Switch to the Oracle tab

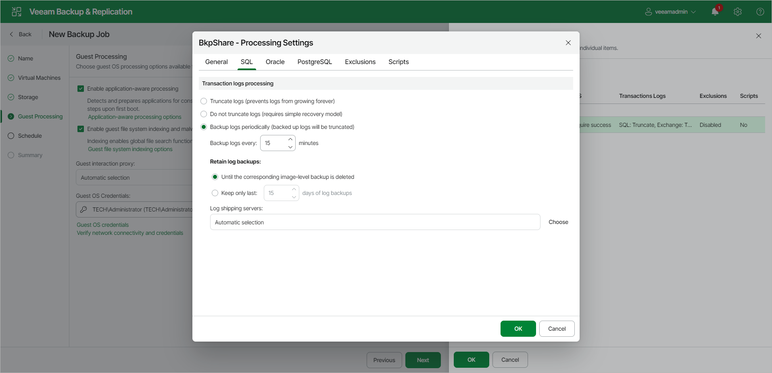[x=275, y=62]
